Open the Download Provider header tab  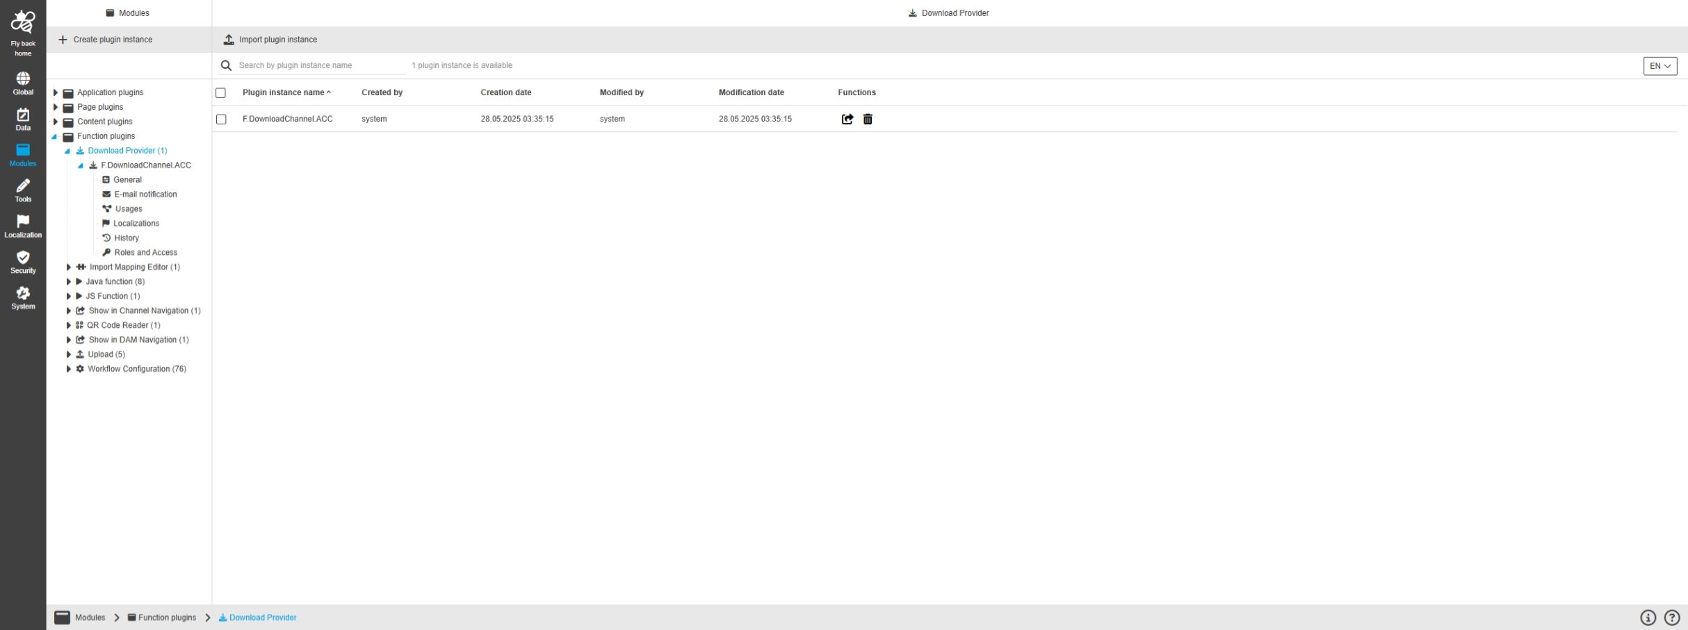(x=949, y=13)
